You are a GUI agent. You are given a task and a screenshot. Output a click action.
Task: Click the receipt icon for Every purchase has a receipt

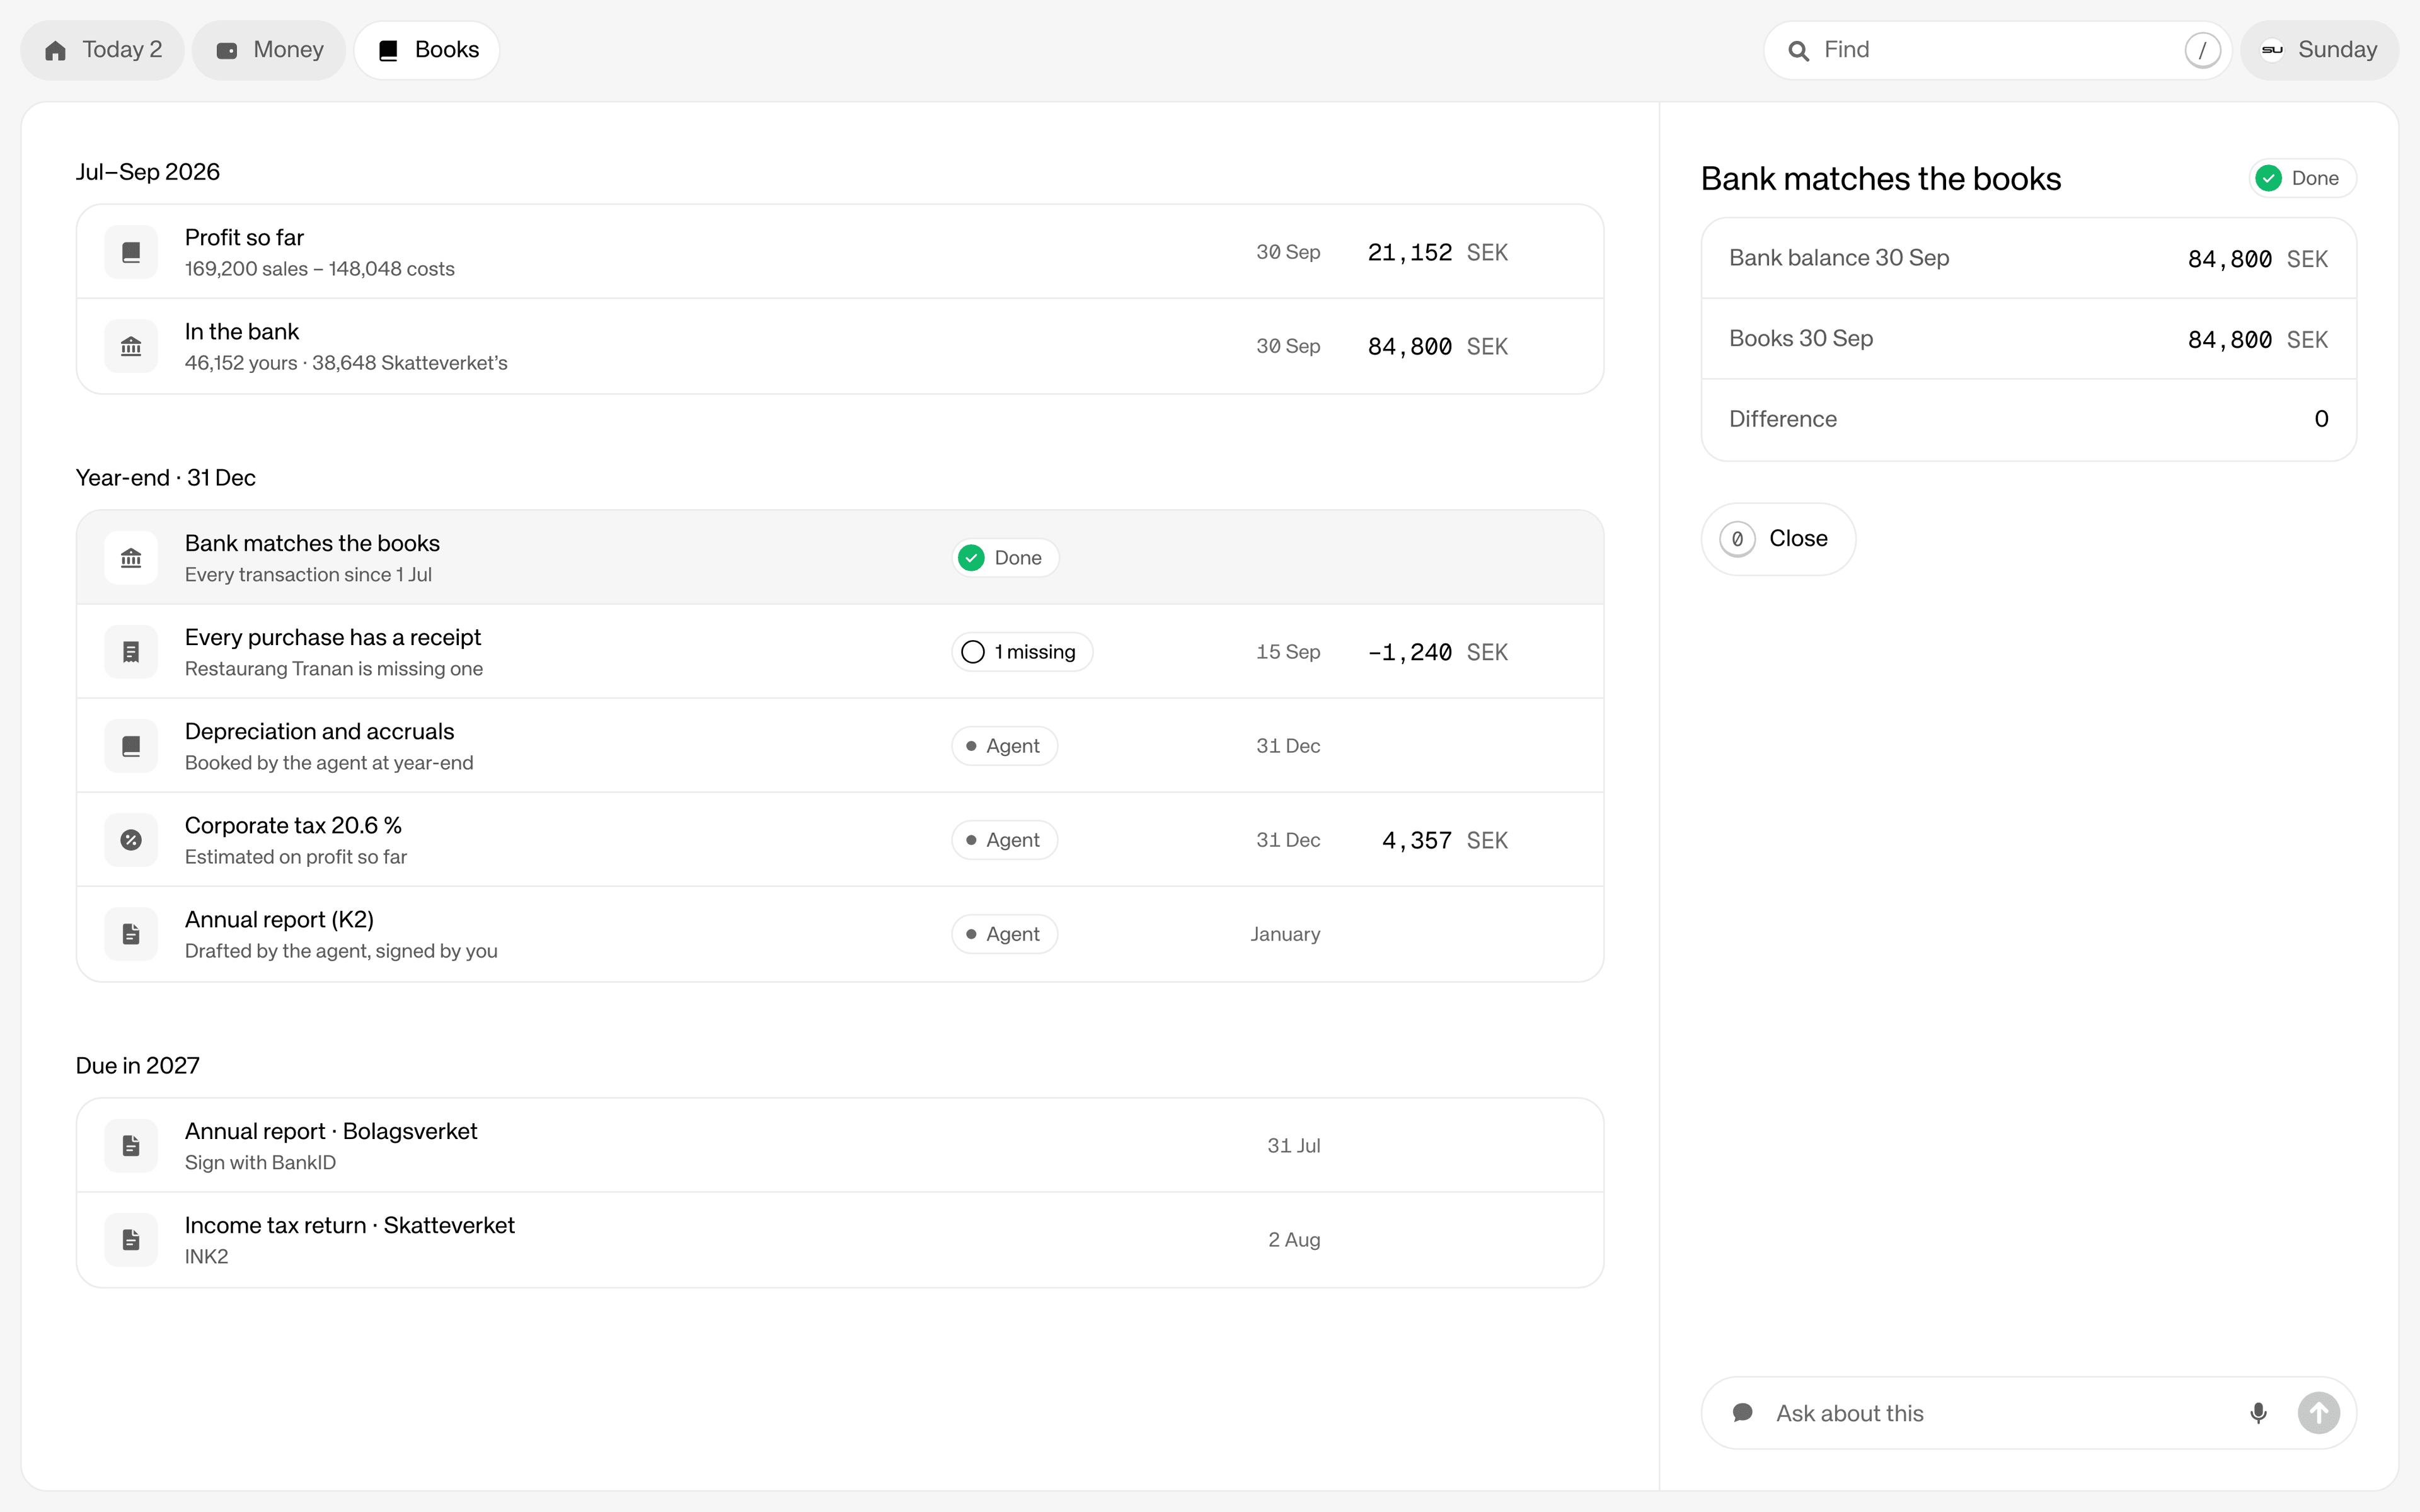point(131,652)
